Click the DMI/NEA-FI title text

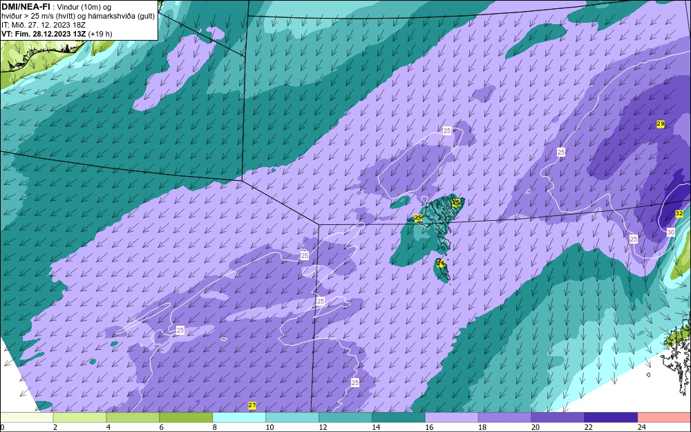[x=26, y=6]
